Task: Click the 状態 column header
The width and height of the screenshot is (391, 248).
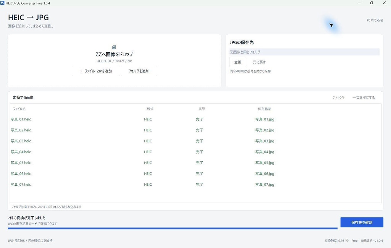Action: pyautogui.click(x=202, y=109)
